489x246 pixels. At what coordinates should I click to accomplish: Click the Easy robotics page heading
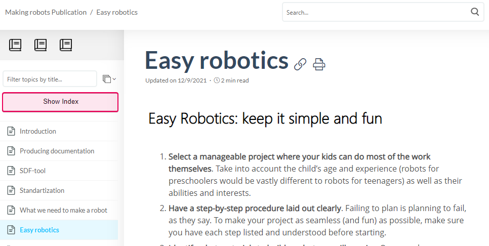tap(216, 61)
